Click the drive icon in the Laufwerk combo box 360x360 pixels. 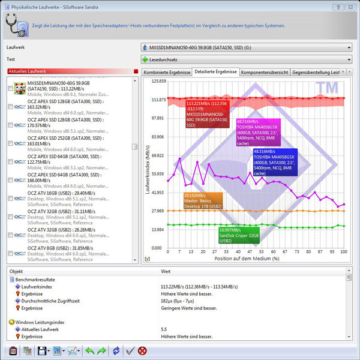click(145, 47)
